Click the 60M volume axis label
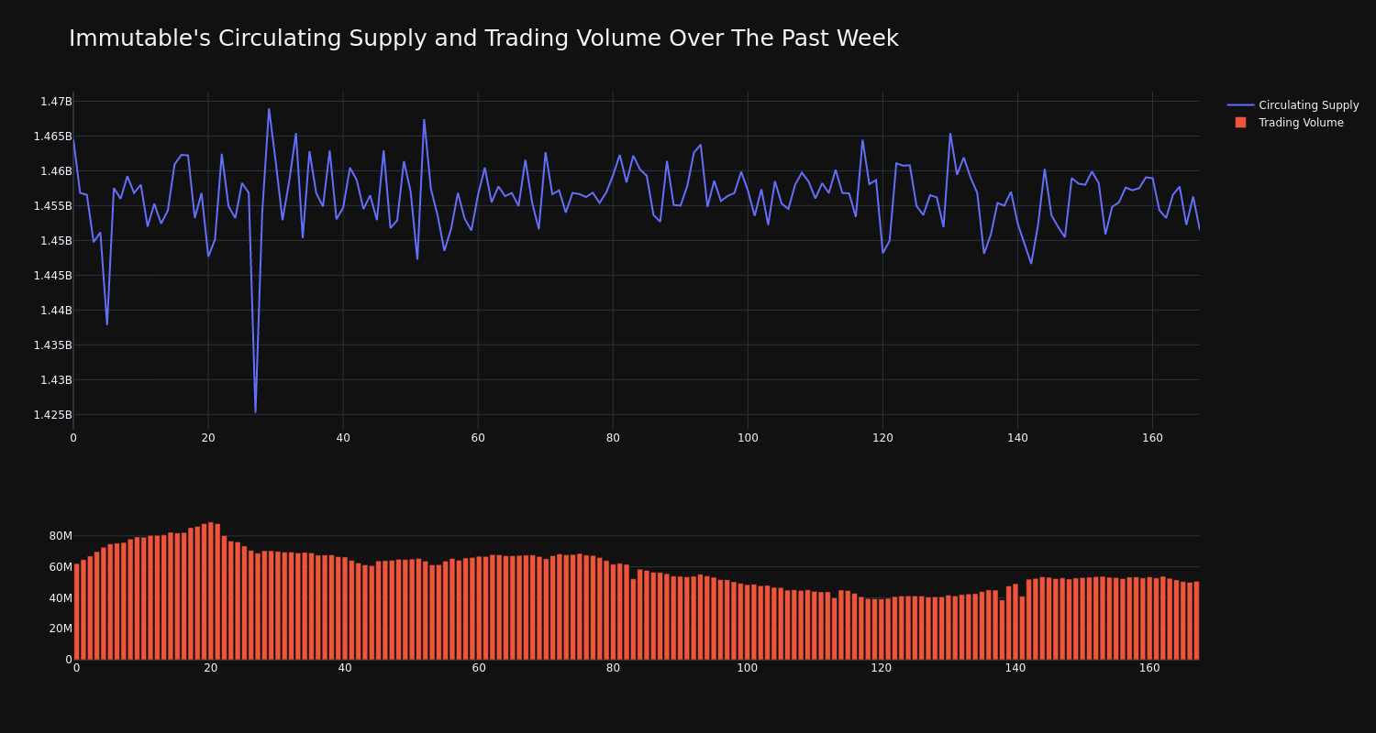 61,567
